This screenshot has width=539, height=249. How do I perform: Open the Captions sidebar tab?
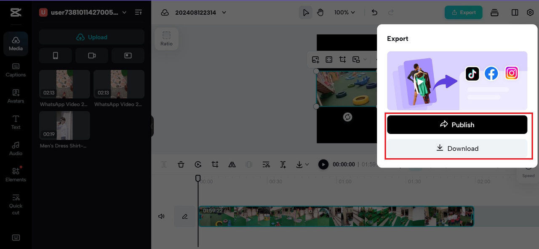pyautogui.click(x=16, y=70)
